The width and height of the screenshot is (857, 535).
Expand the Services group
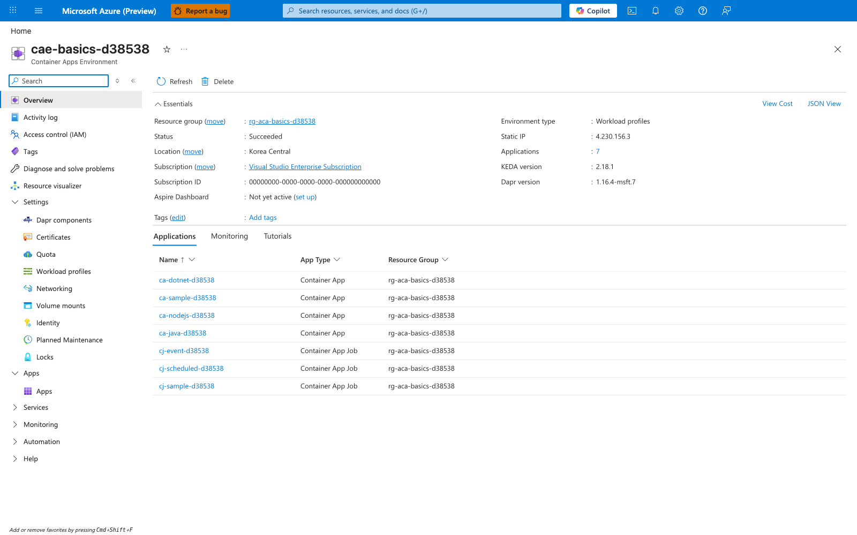(15, 407)
